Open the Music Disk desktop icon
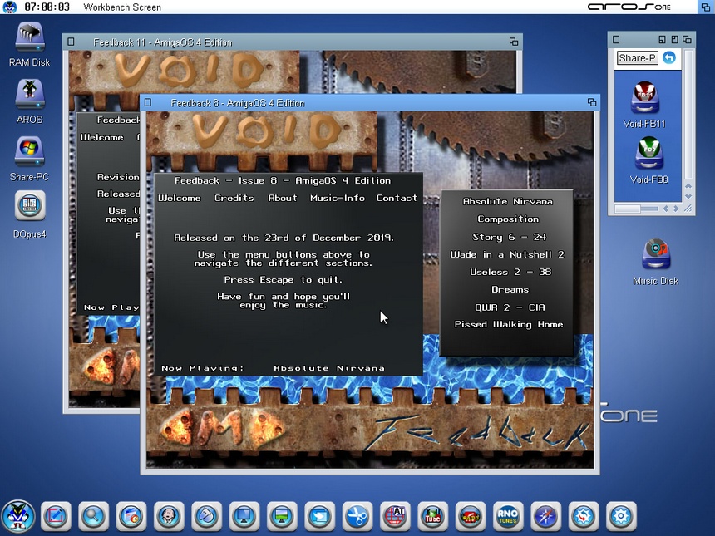This screenshot has width=715, height=536. pos(656,255)
